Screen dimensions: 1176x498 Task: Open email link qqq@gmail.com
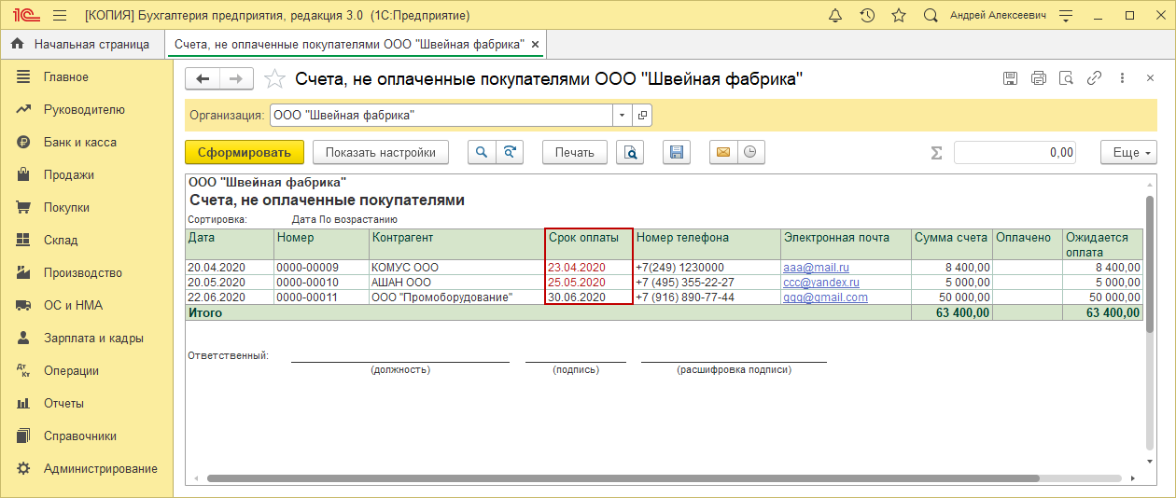click(825, 297)
